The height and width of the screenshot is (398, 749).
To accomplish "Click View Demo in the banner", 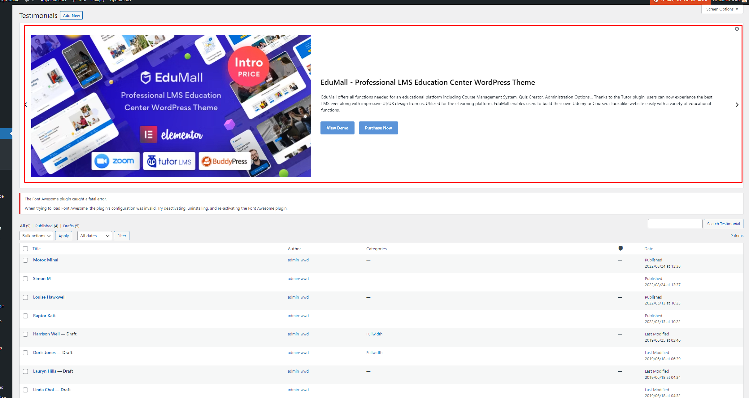I will pos(337,128).
